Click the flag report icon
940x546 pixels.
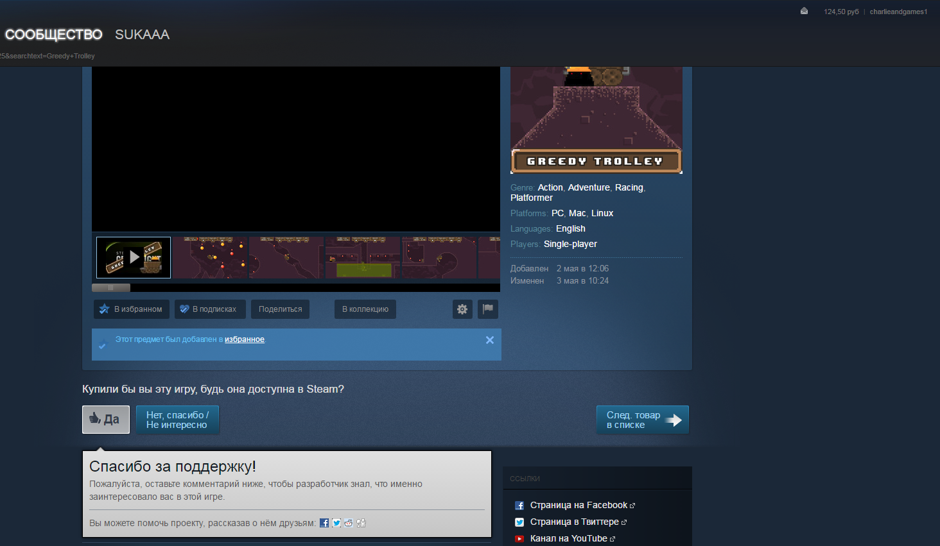point(488,309)
